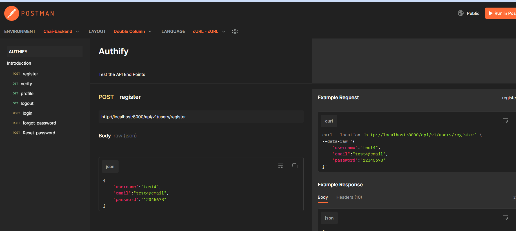This screenshot has height=231, width=516.
Task: Expand the Chai-backend environment dropdown
Action: coord(61,31)
